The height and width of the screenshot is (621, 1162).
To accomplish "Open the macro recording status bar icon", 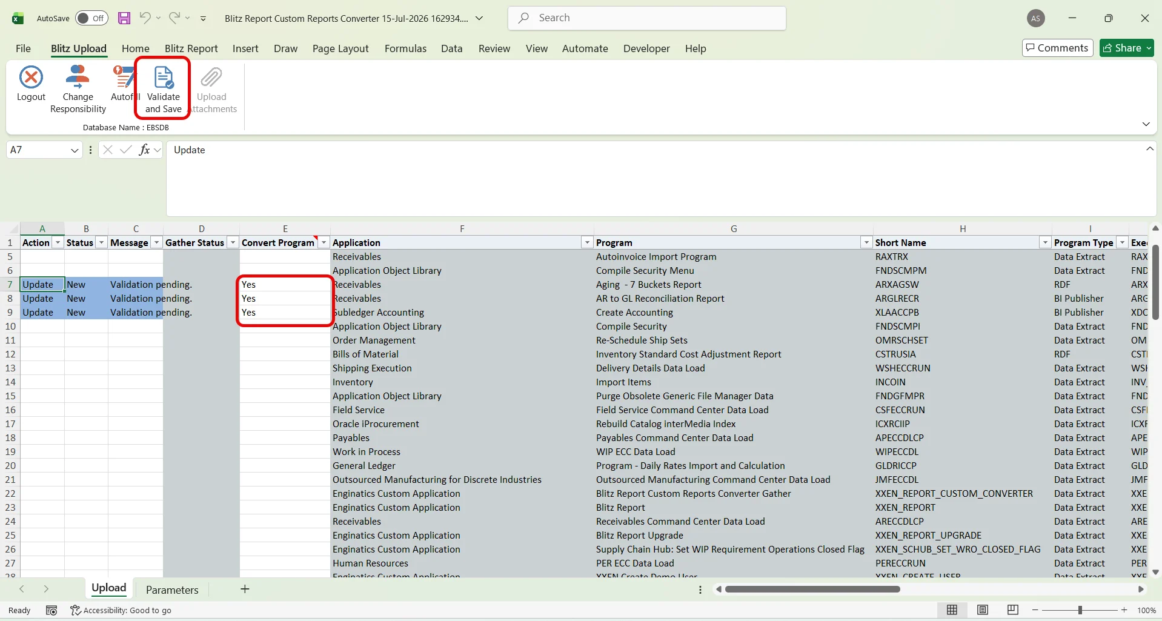I will [x=51, y=610].
